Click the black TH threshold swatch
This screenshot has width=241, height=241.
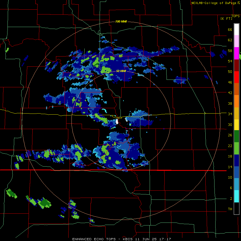point(236,208)
